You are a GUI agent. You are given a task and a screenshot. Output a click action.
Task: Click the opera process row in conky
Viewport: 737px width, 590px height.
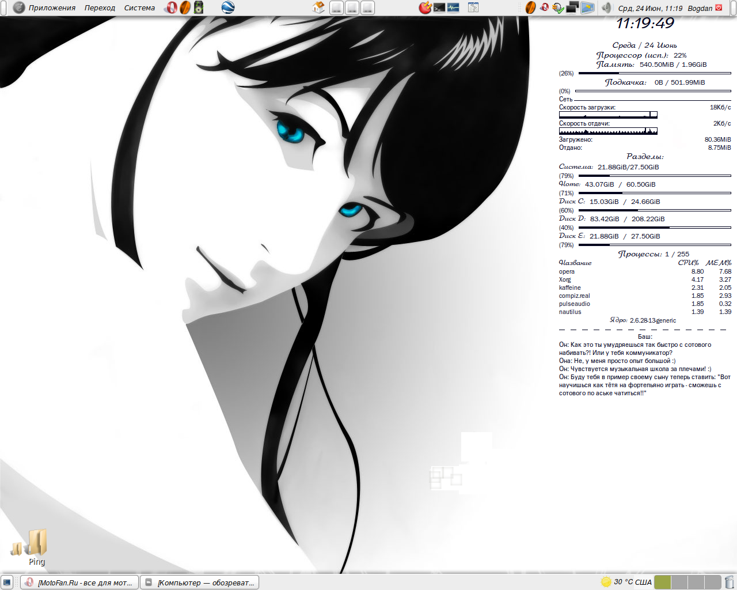(645, 271)
